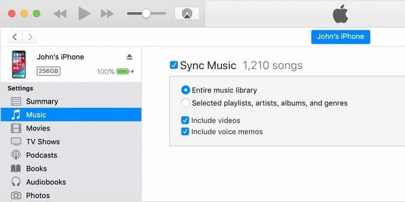This screenshot has width=405, height=202.
Task: Open Audiobooks in the sidebar
Action: tap(71, 182)
